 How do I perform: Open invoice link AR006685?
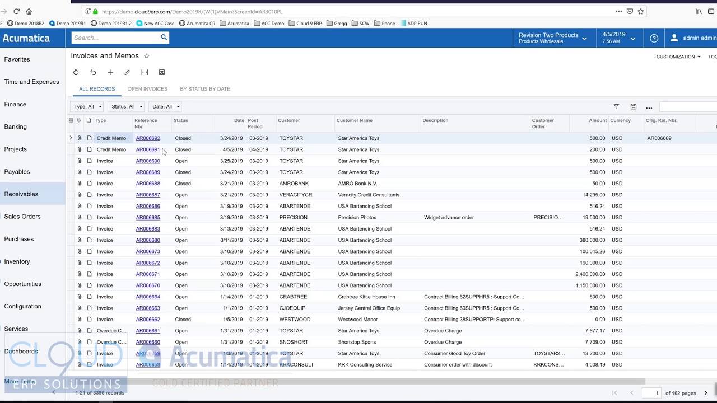[x=148, y=217]
